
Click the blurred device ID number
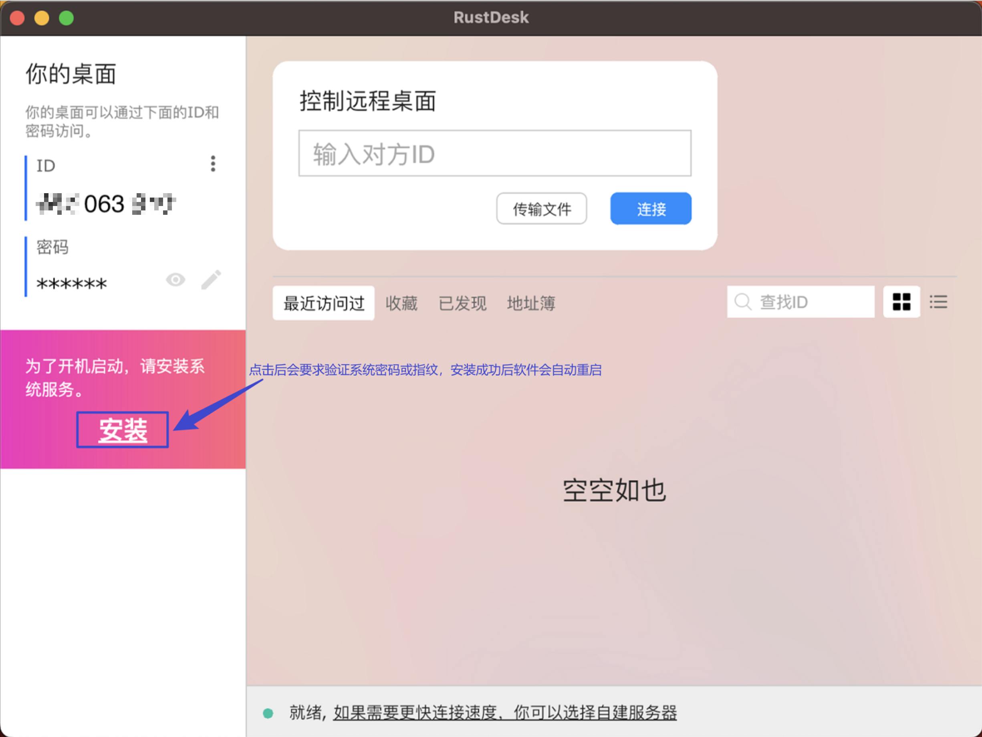(106, 204)
